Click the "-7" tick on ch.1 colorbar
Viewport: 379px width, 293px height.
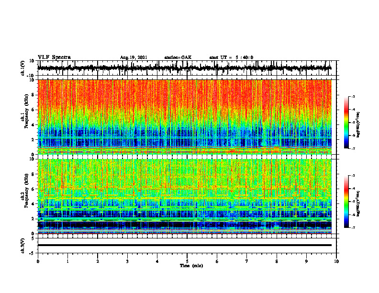pos(353,148)
